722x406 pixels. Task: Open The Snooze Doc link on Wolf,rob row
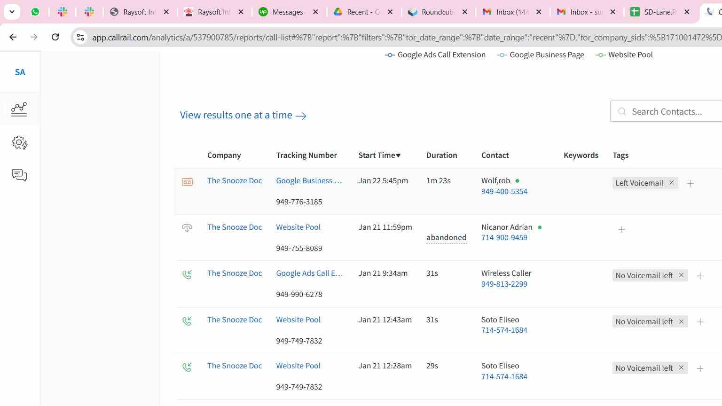tap(235, 180)
